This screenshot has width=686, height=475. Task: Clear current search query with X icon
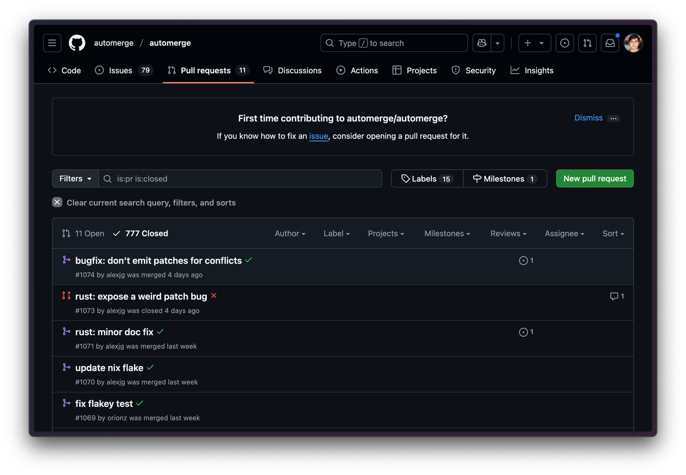pyautogui.click(x=57, y=202)
